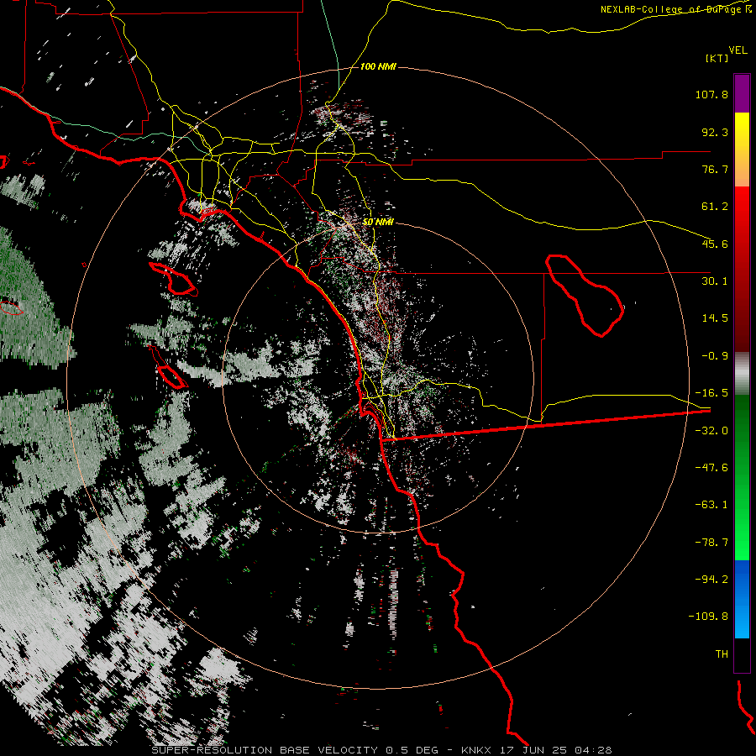Pick the purple segment of velocity color bar
The image size is (756, 756).
tap(742, 94)
